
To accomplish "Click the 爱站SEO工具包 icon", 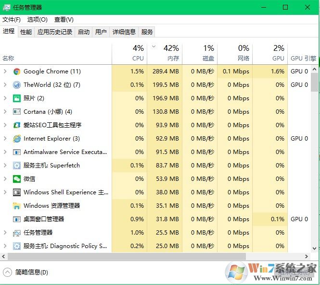I will (x=17, y=125).
